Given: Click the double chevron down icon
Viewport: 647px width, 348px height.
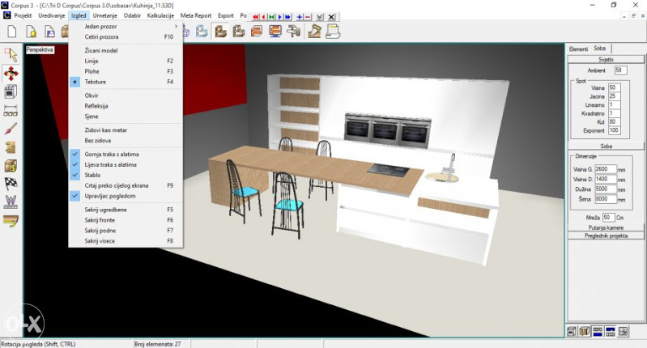Looking at the screenshot, I should click(x=320, y=17).
